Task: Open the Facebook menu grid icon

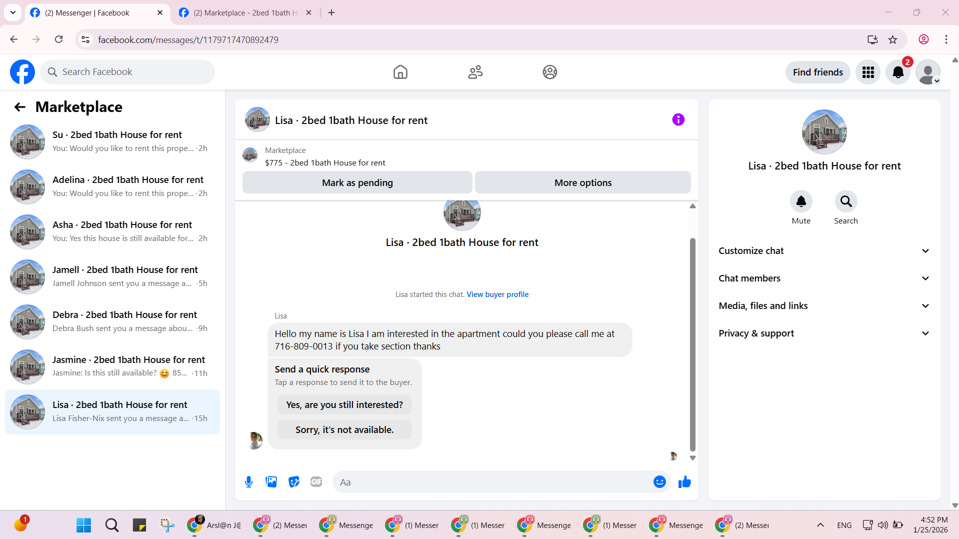Action: tap(868, 72)
